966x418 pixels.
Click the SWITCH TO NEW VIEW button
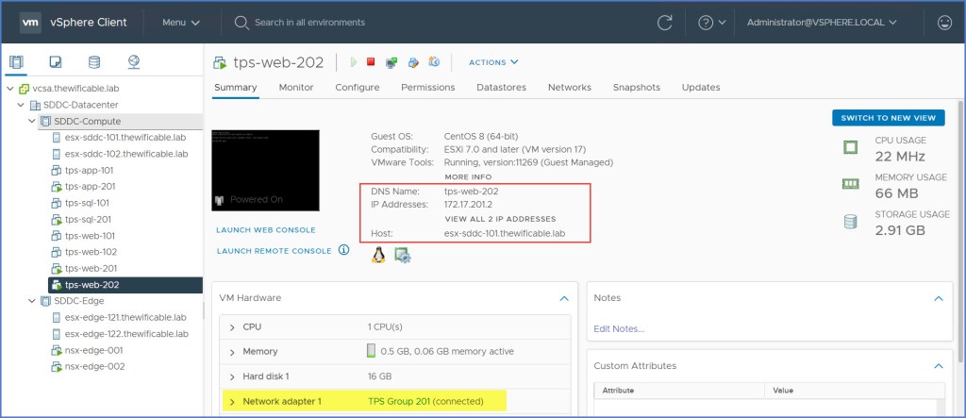coord(888,117)
